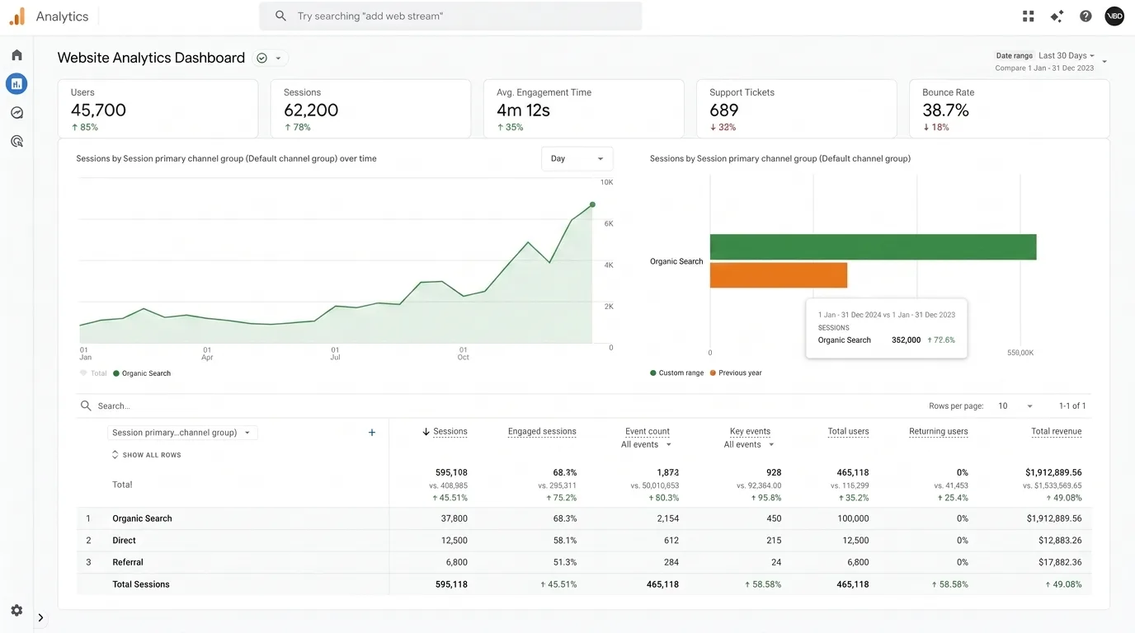Click the "100,000" total users cell
The height and width of the screenshot is (633, 1135).
pyautogui.click(x=853, y=519)
